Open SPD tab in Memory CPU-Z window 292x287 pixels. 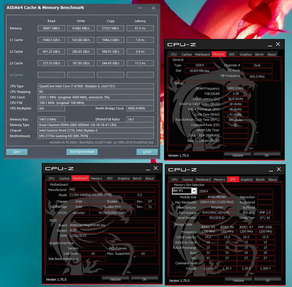coord(232,54)
